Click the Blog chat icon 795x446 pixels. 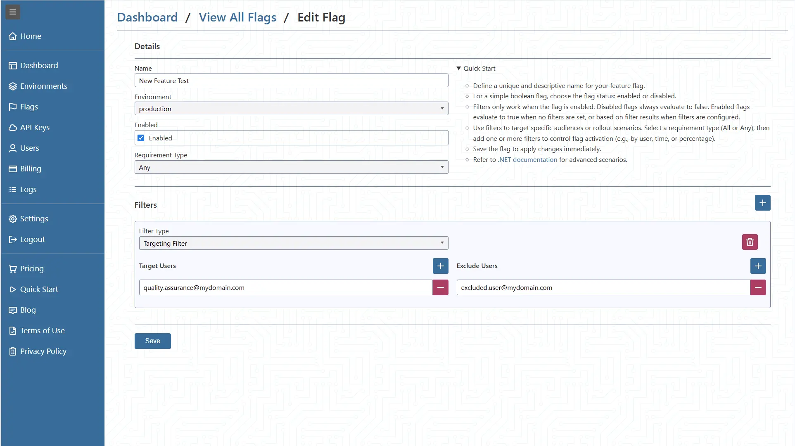(13, 310)
